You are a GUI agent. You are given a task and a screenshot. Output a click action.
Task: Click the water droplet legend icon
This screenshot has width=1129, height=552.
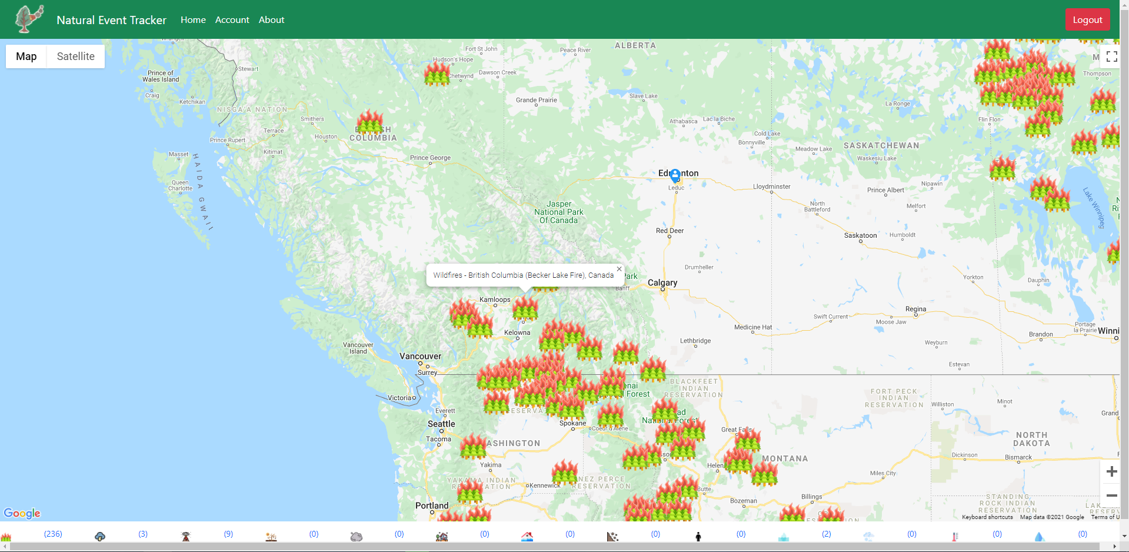point(1040,536)
